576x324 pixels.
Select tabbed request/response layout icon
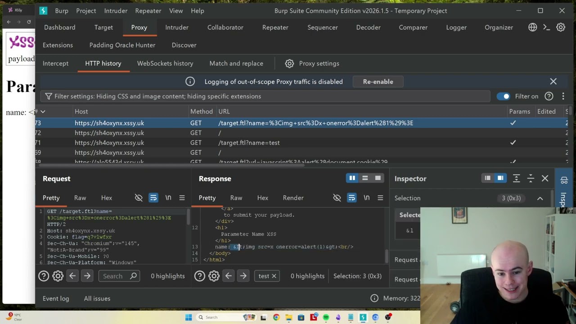[x=378, y=179]
